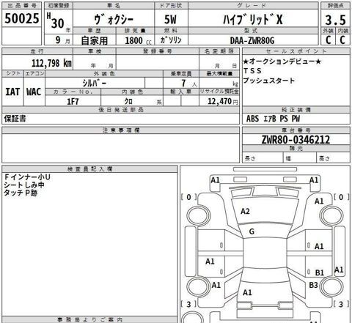Click the grade ハイブリッドX

tap(253, 20)
